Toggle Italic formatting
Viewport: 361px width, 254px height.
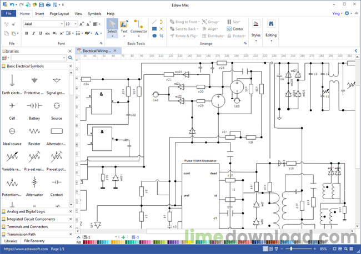34,33
